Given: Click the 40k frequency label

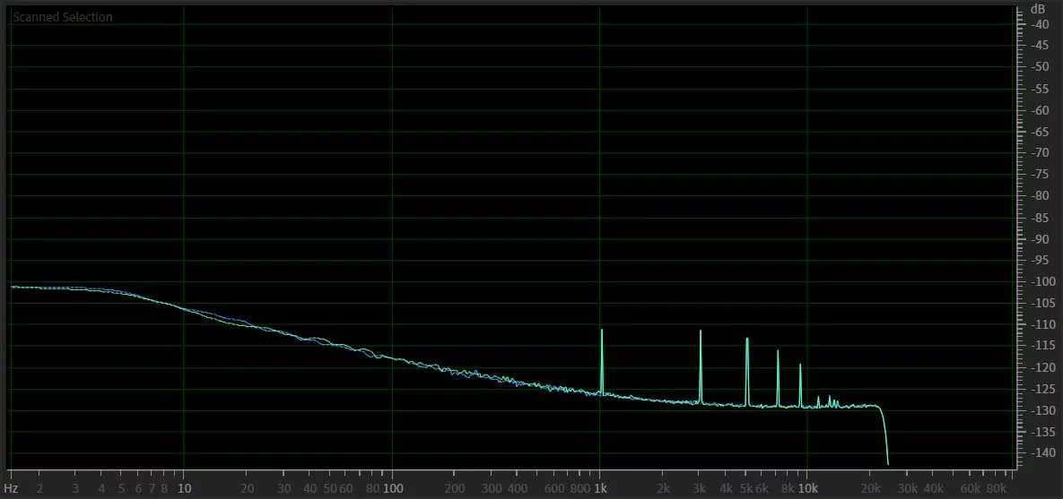Looking at the screenshot, I should pos(934,488).
